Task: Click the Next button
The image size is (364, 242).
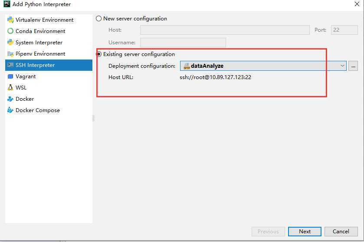Action: tap(305, 232)
